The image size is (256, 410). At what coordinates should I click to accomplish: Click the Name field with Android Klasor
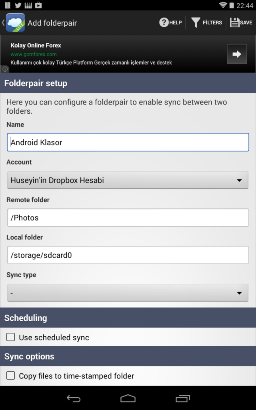[x=128, y=142]
